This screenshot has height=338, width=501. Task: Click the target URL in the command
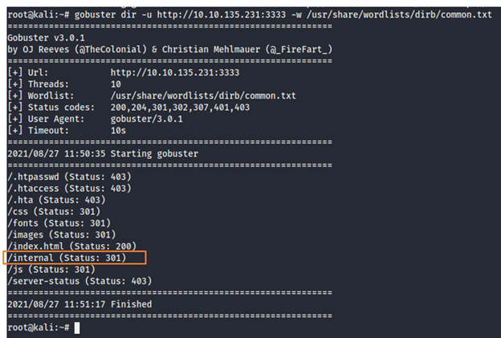pyautogui.click(x=221, y=14)
